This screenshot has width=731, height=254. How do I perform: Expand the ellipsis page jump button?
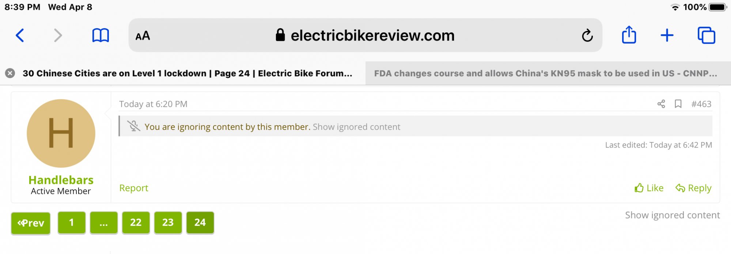tap(104, 223)
